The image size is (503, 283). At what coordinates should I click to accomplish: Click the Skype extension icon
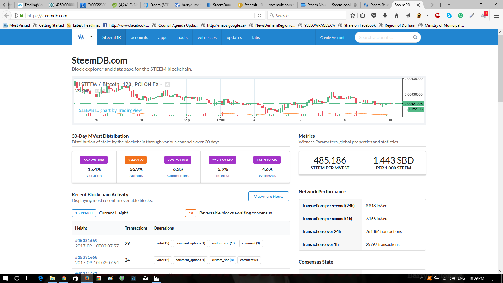pos(449,15)
